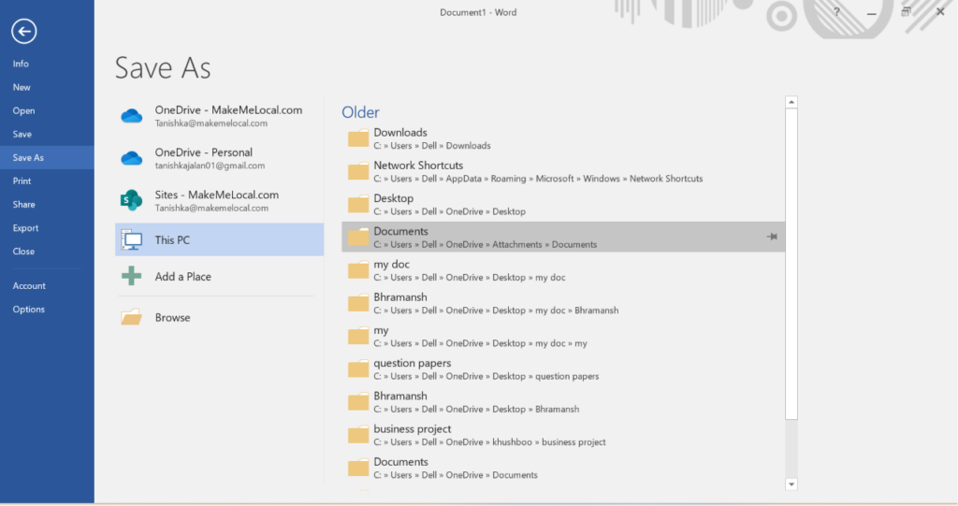958x506 pixels.
Task: Open Bhramansh under my doc path
Action: tap(563, 304)
